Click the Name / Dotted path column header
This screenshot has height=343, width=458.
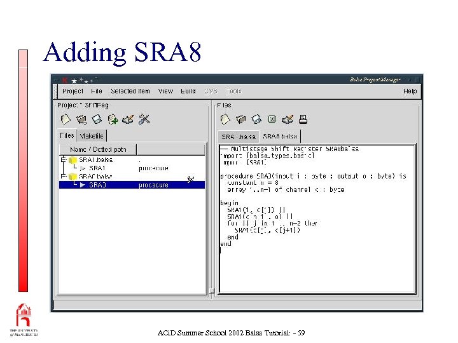coord(98,150)
